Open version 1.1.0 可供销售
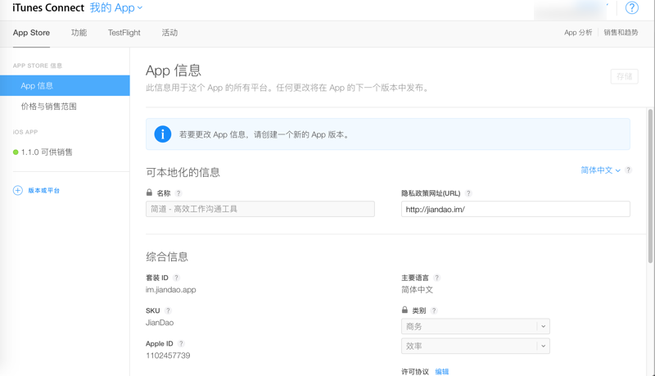655x376 pixels. click(47, 152)
